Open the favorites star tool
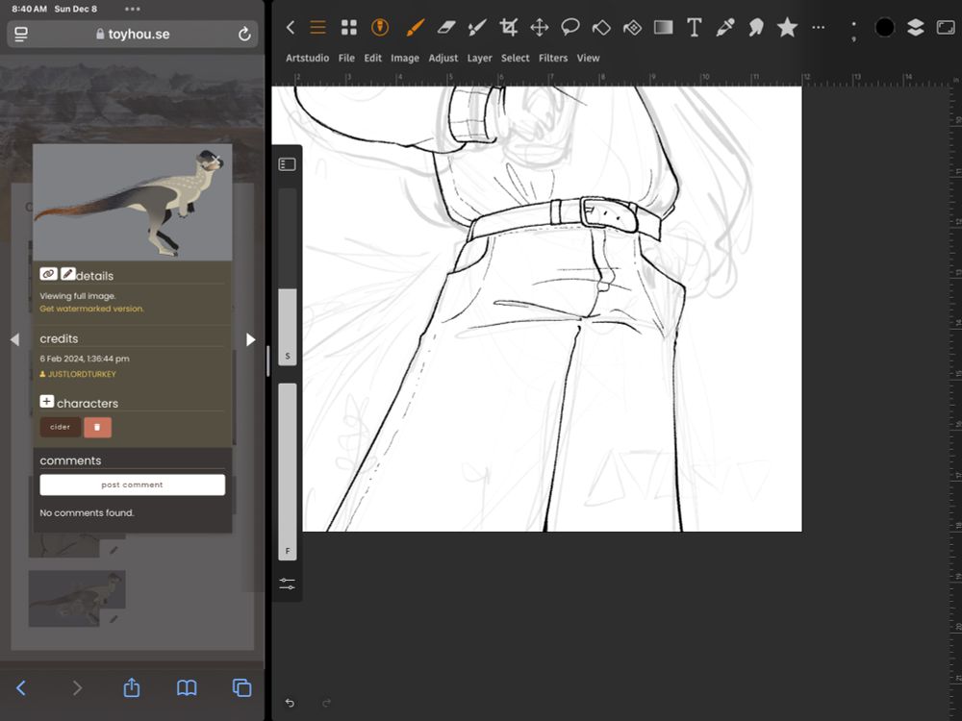Image resolution: width=962 pixels, height=721 pixels. 787,28
